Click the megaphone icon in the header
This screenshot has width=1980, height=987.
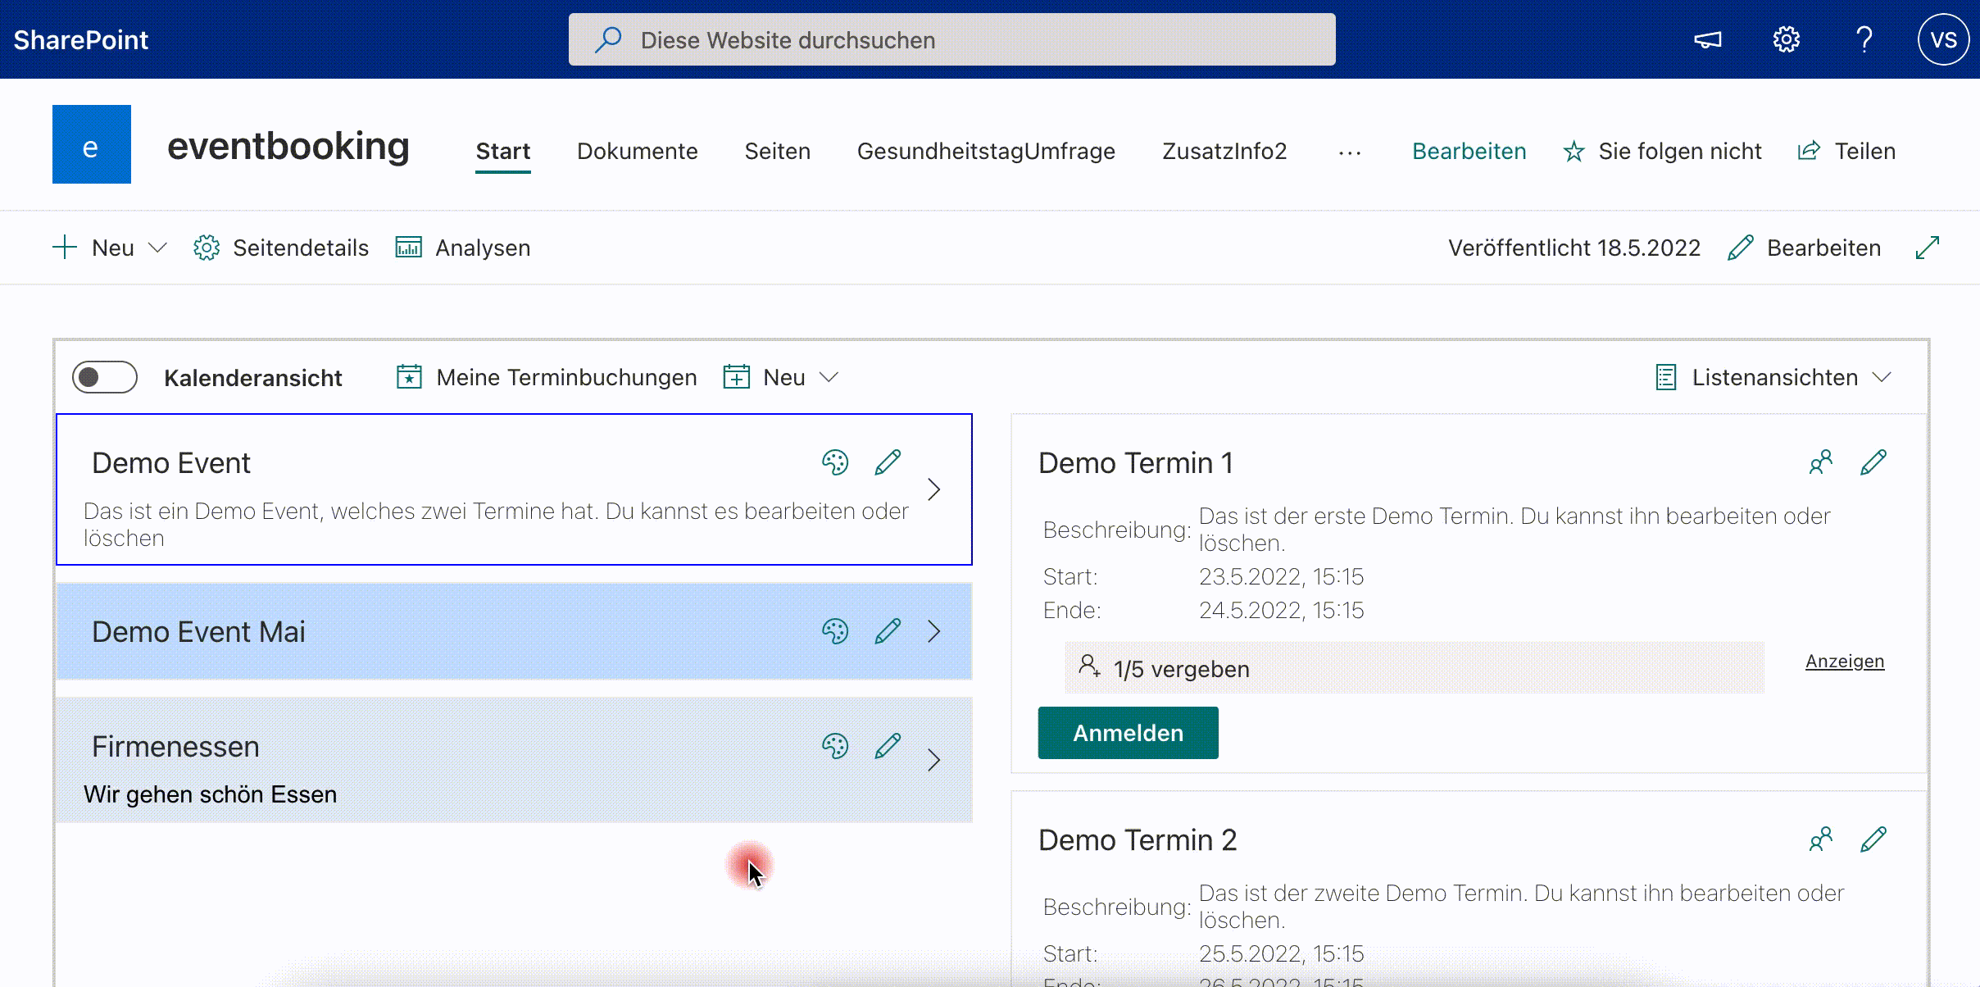1708,39
